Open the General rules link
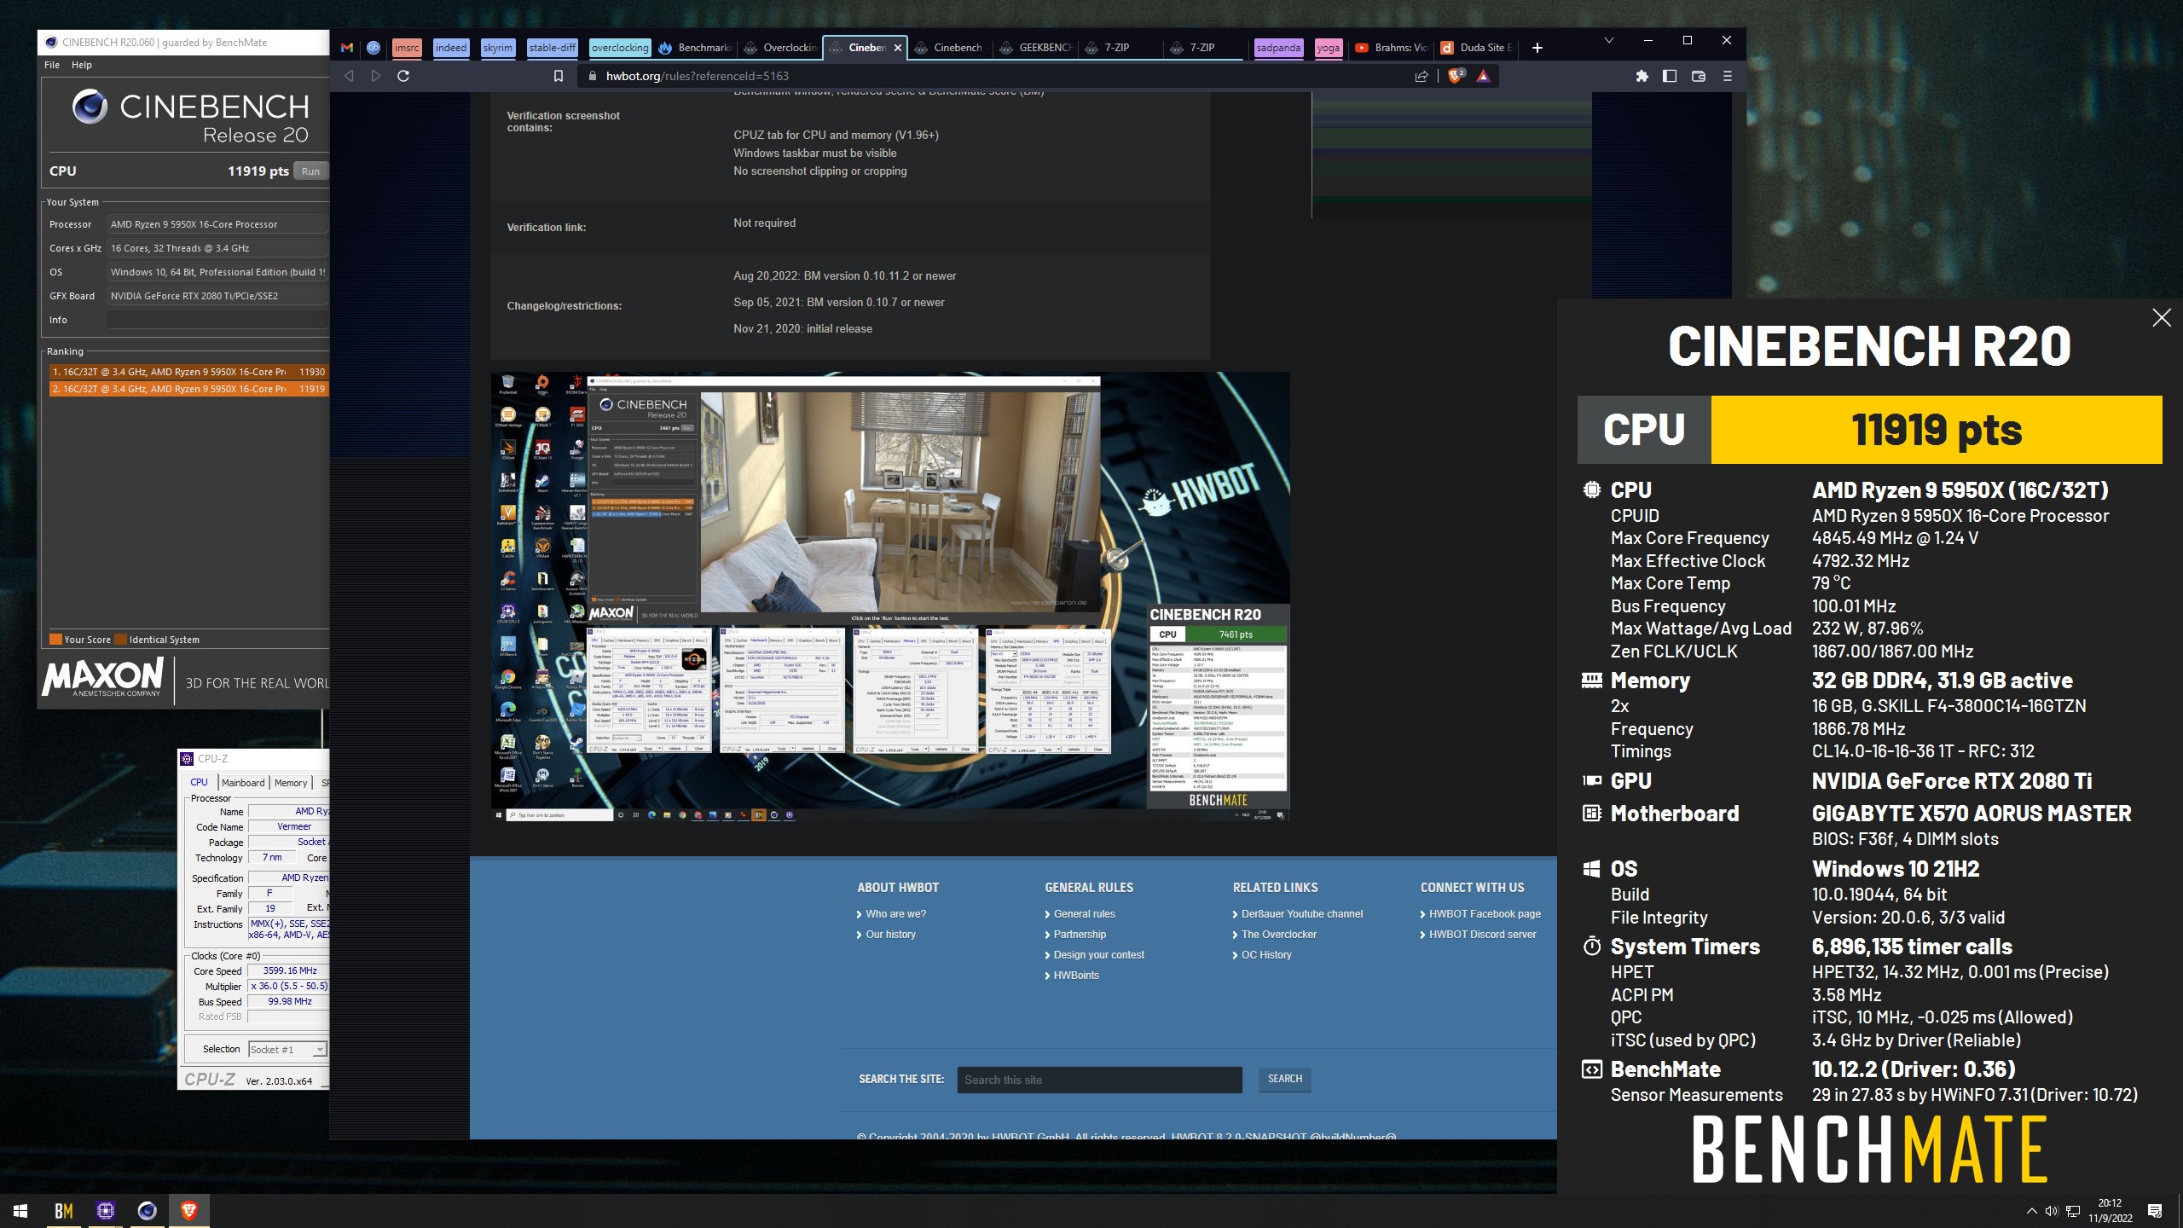The height and width of the screenshot is (1228, 2183). 1084,914
